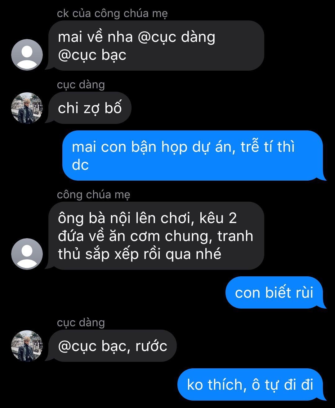The height and width of the screenshot is (408, 335).
Task: Tap the "cục dàng" name above the "rước" message
Action: [x=81, y=323]
